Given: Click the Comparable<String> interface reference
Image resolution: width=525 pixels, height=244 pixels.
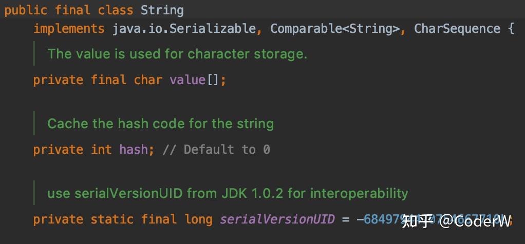Looking at the screenshot, I should (x=335, y=28).
